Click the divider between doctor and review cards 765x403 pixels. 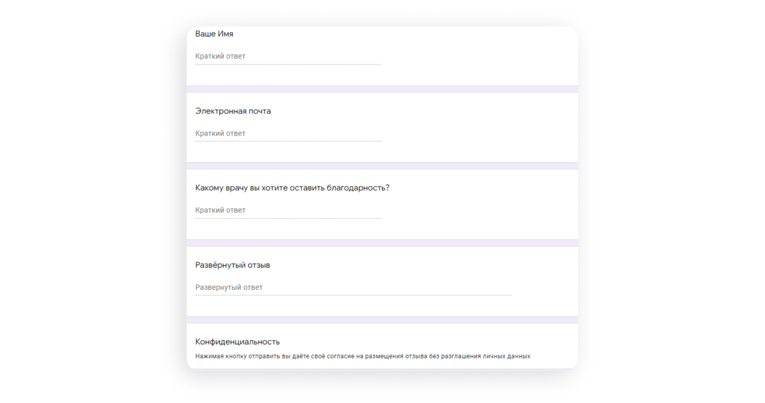(382, 243)
